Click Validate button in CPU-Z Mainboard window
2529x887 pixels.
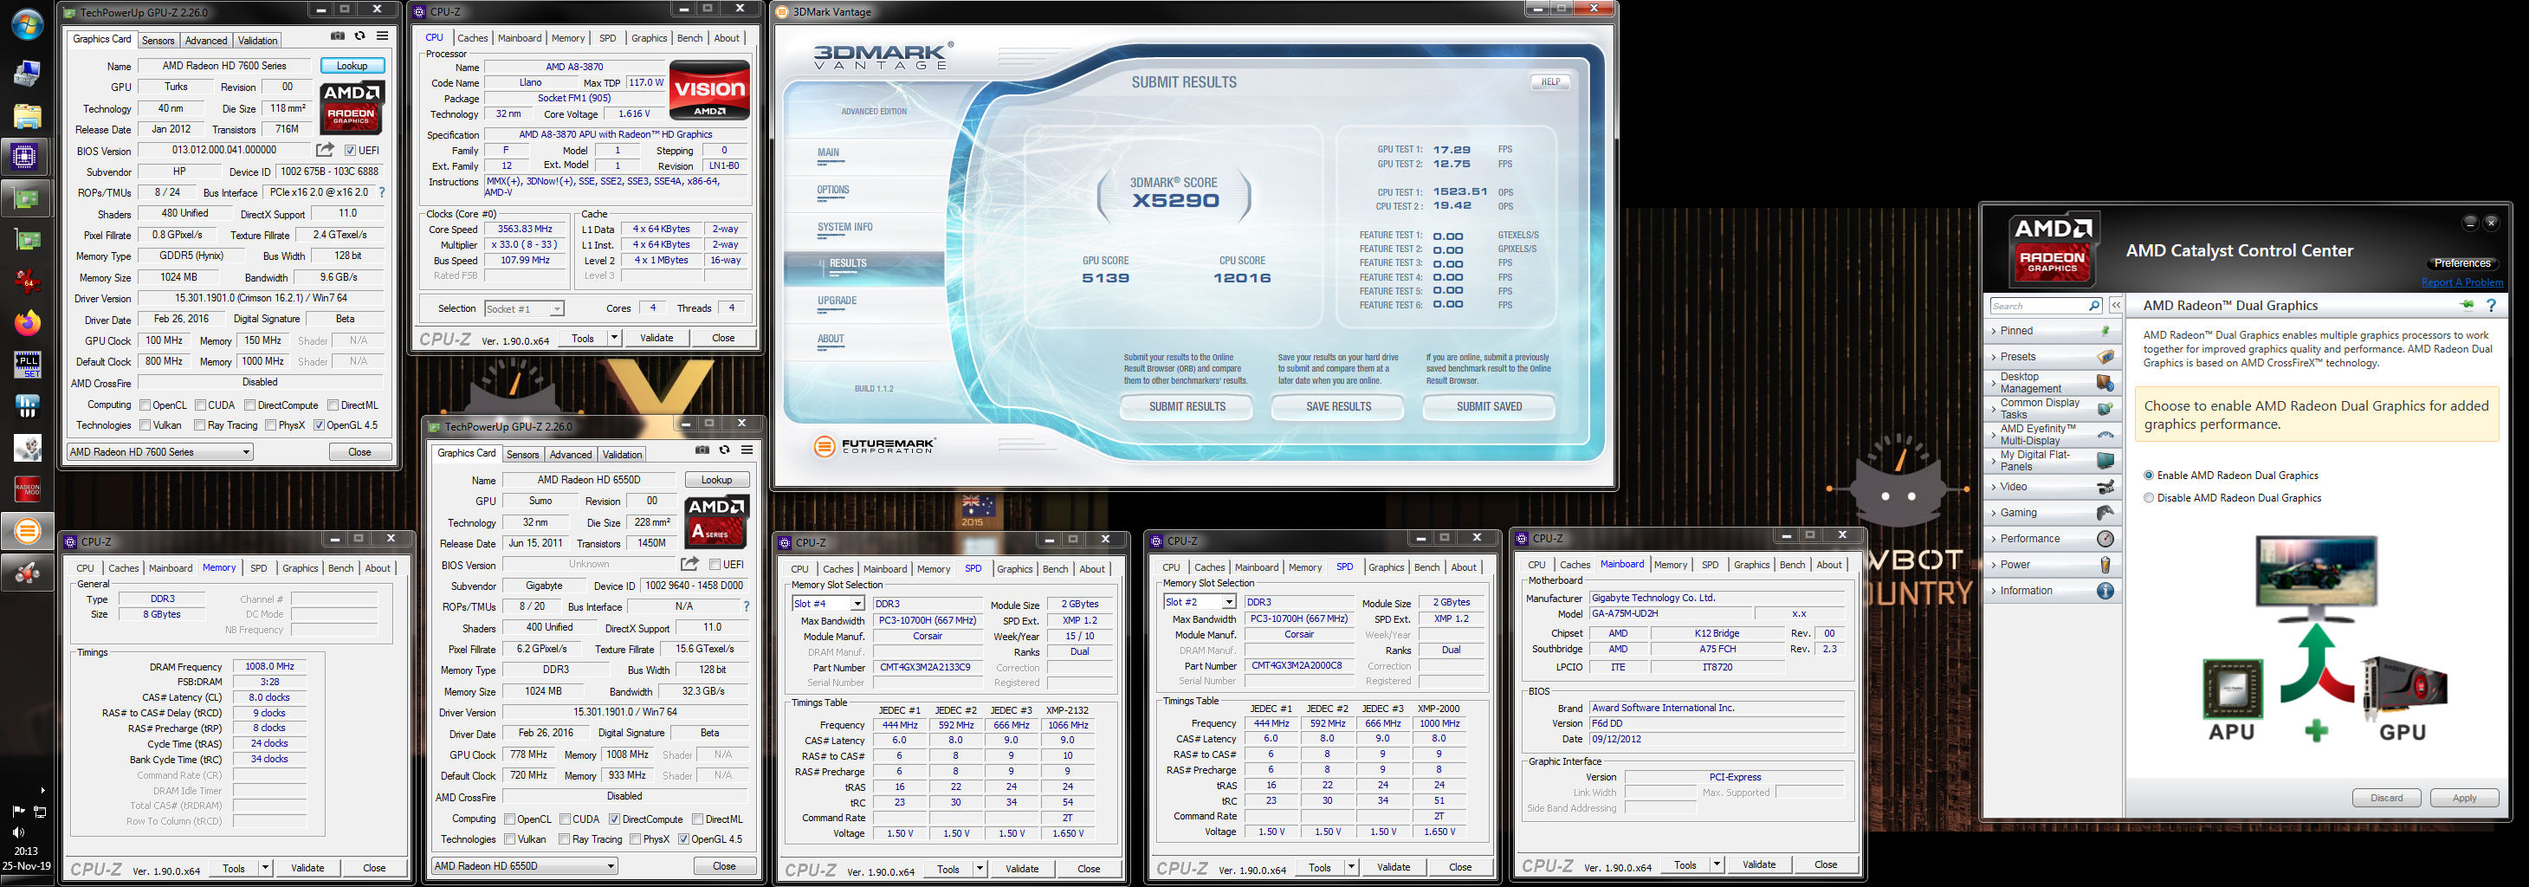click(x=1758, y=864)
